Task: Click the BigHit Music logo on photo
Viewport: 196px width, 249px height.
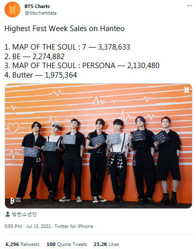Action: 16,200
